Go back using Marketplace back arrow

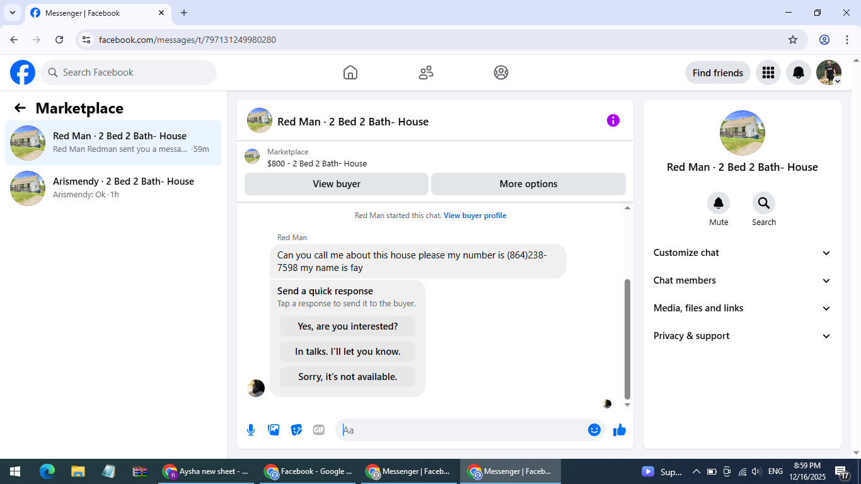20,108
